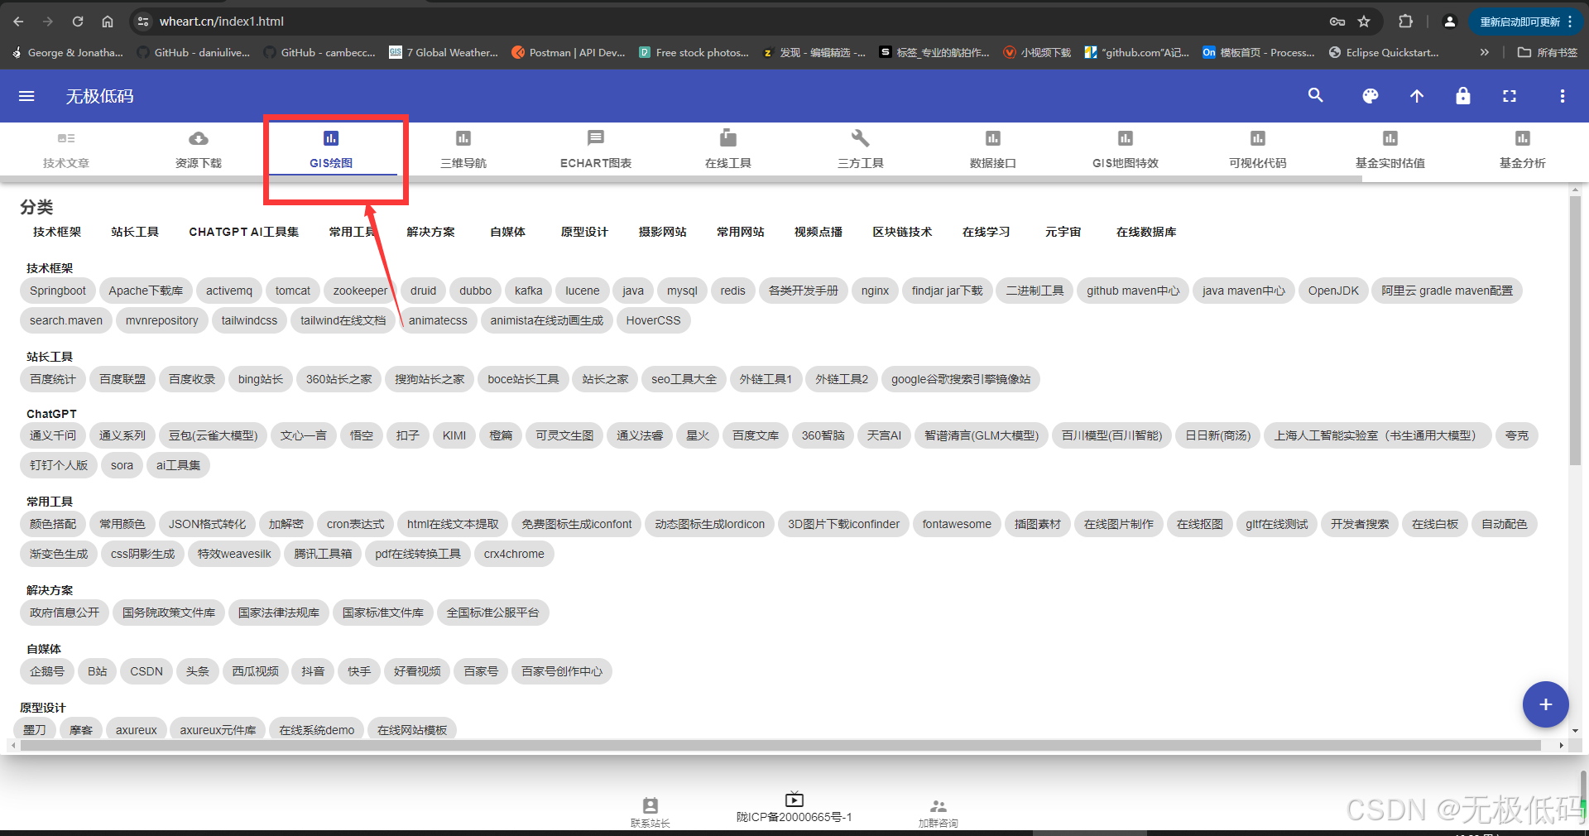Open the sora chip
Image resolution: width=1589 pixels, height=836 pixels.
tap(122, 465)
